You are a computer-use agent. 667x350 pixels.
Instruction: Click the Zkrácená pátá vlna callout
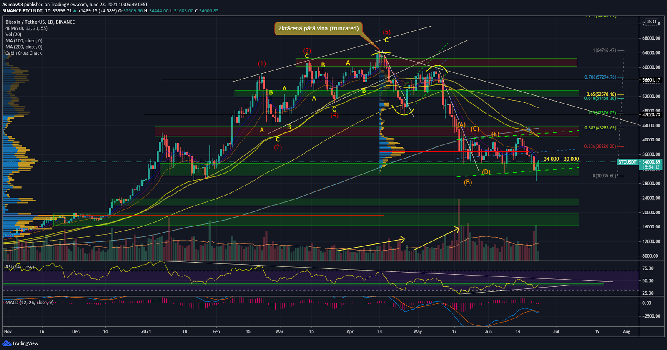(x=318, y=29)
